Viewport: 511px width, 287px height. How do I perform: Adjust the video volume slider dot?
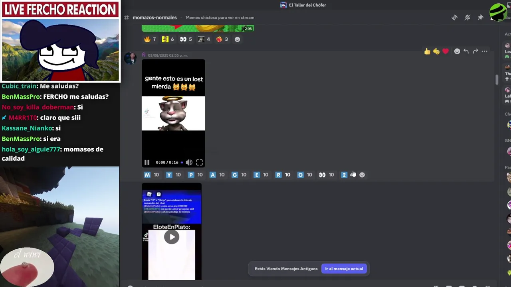[x=182, y=162]
